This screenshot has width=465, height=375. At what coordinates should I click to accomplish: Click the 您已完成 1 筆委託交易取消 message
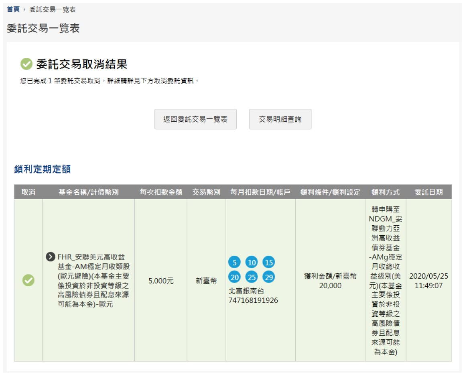pyautogui.click(x=109, y=81)
